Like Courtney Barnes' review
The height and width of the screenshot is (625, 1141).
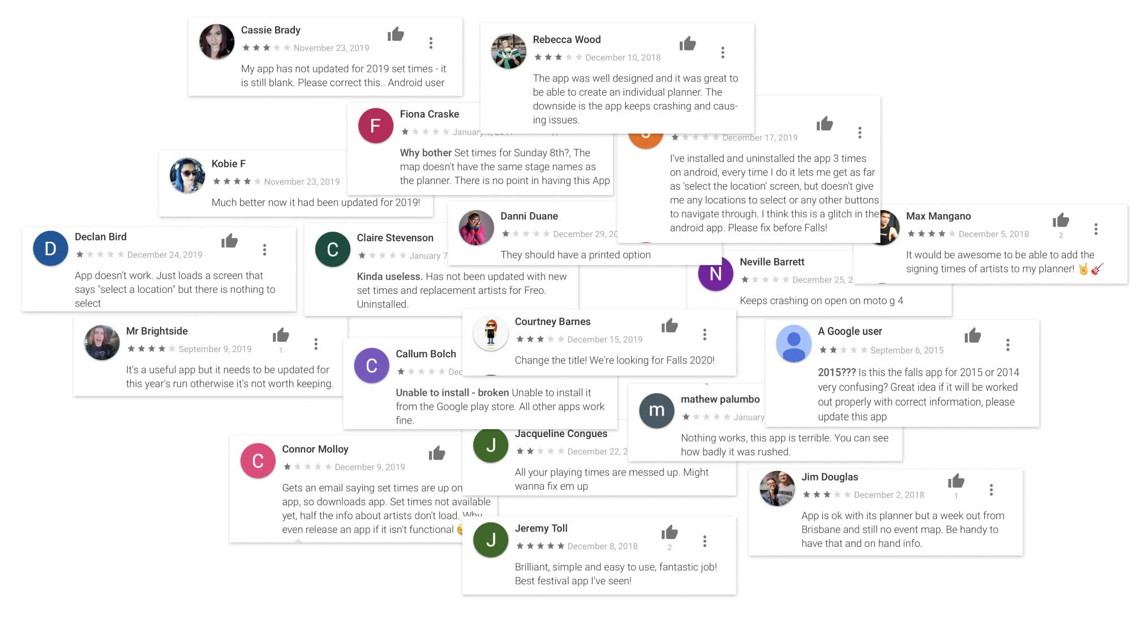670,326
